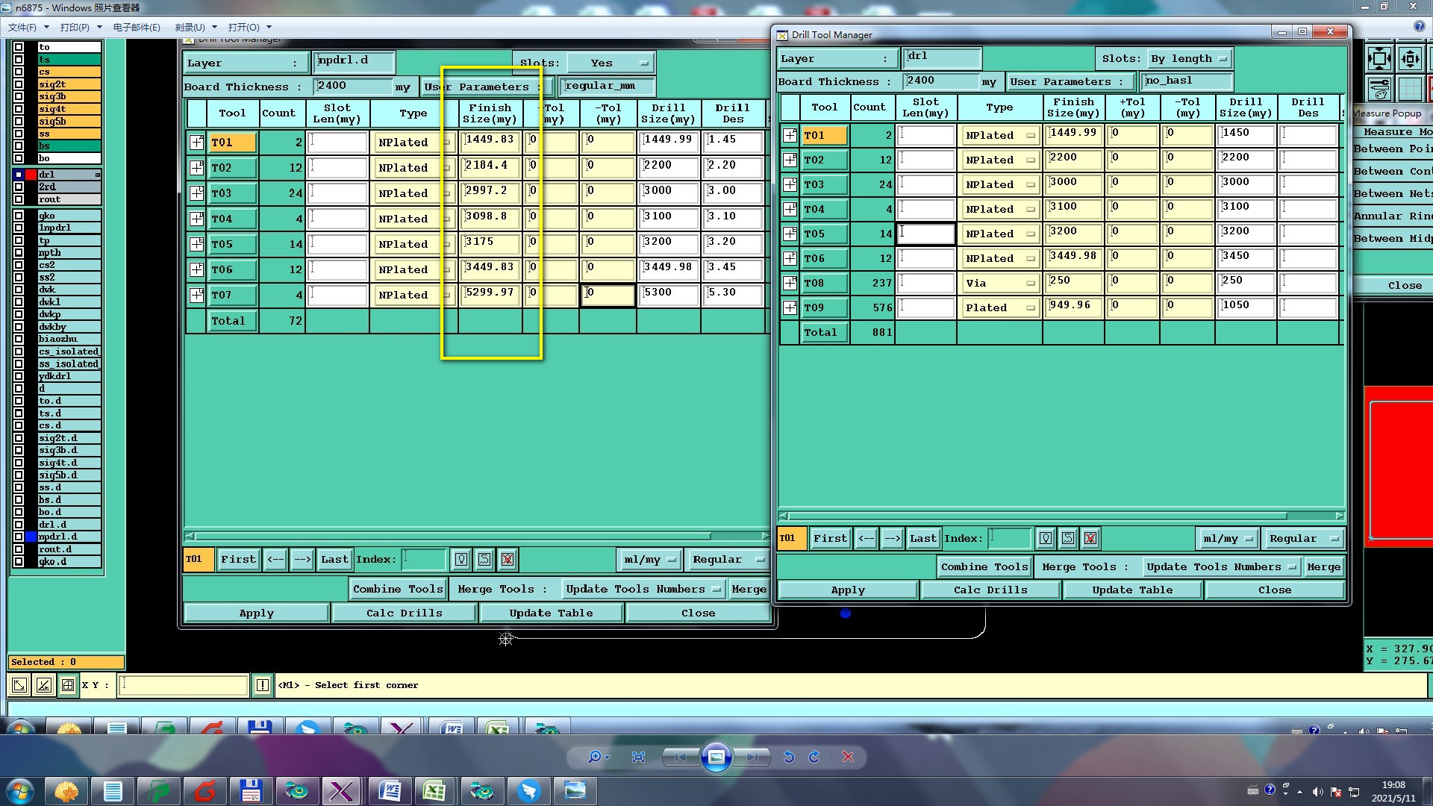Toggle the checkbox beside sig2t layer
Screen dimensions: 1433x806
(19, 84)
